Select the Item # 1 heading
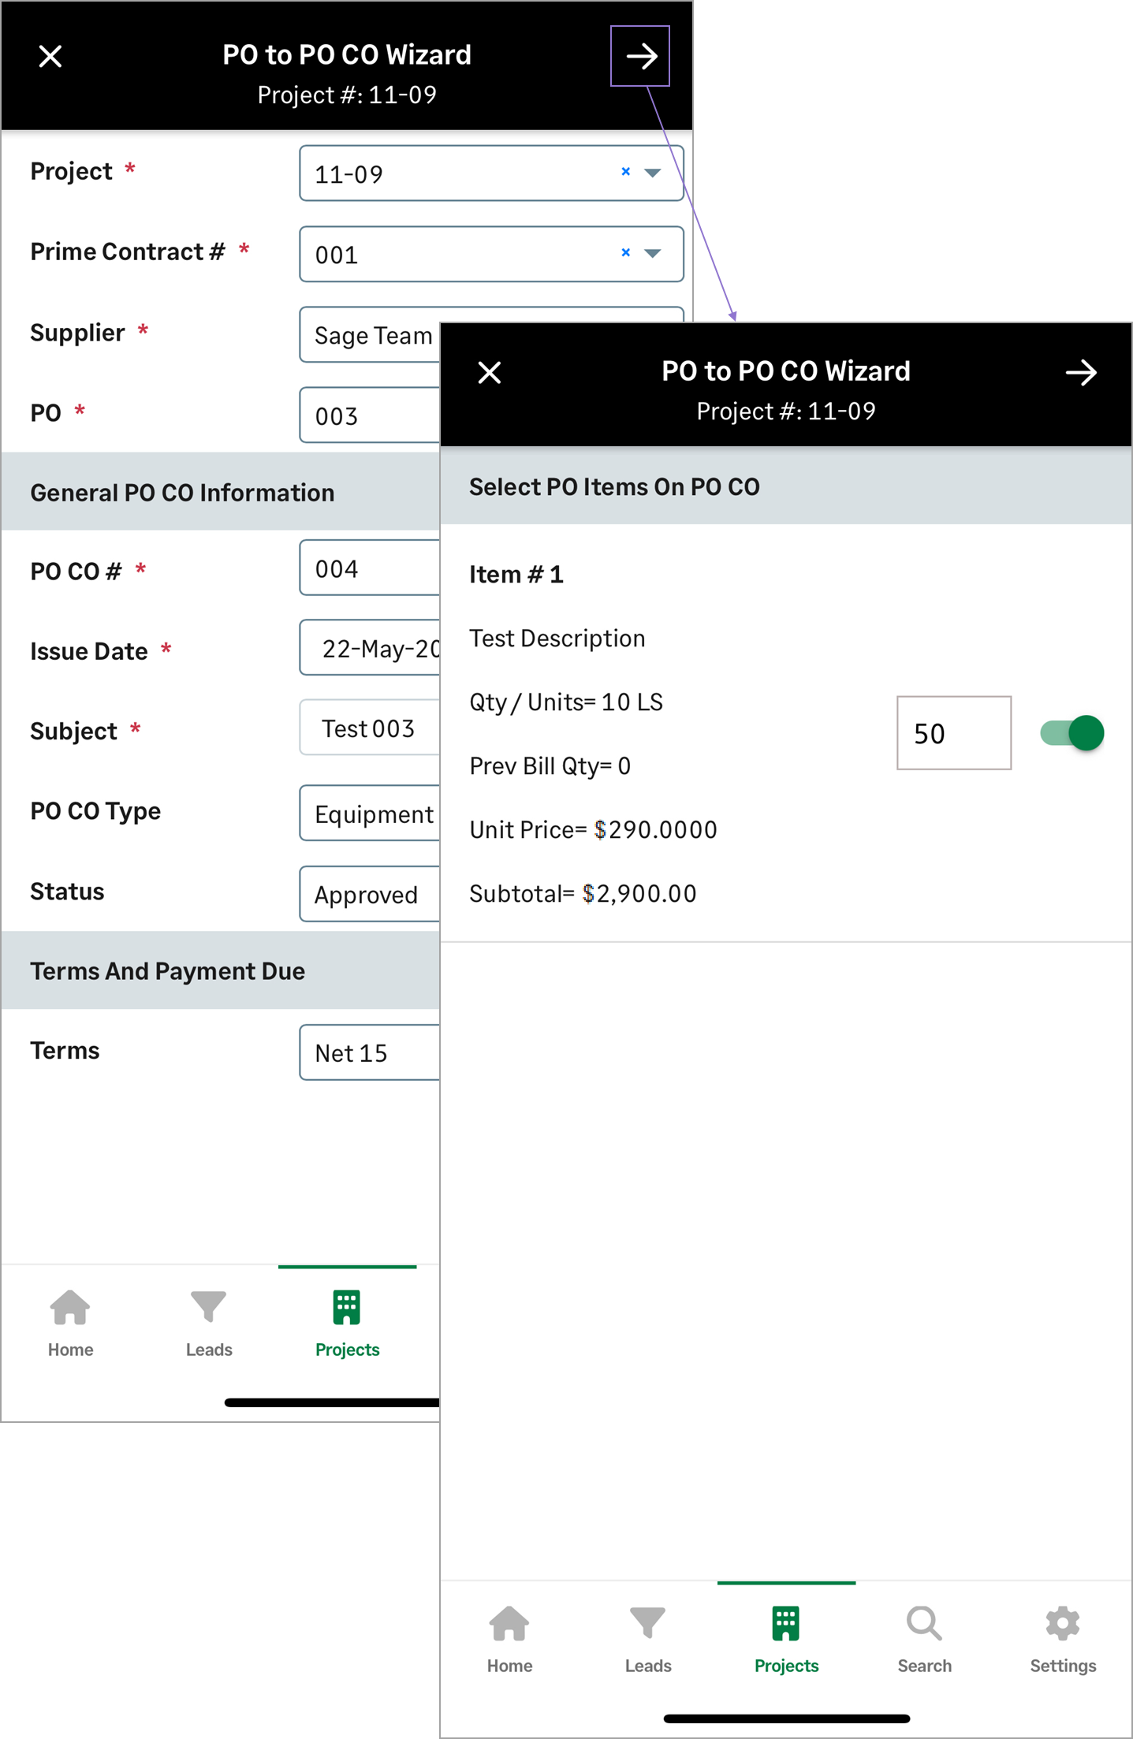Image resolution: width=1133 pixels, height=1739 pixels. 516,575
